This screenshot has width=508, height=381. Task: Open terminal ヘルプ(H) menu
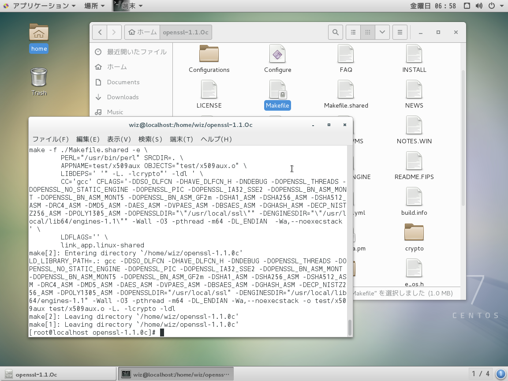coord(216,139)
